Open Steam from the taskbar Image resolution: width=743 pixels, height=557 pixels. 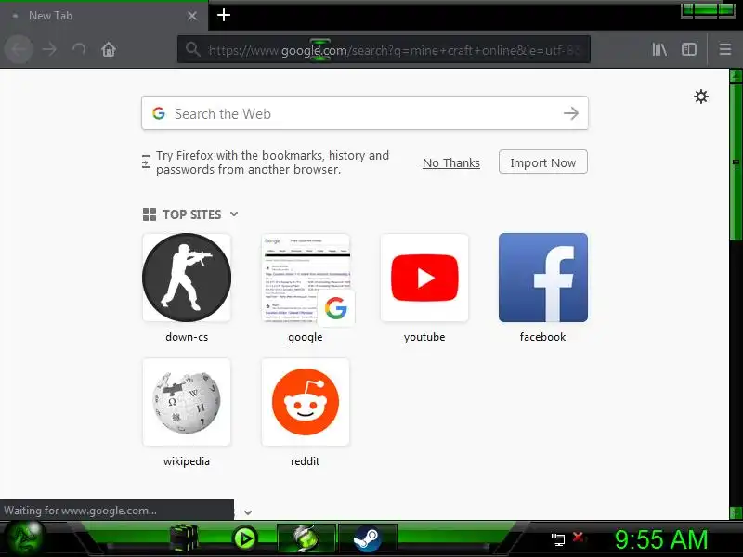[367, 538]
